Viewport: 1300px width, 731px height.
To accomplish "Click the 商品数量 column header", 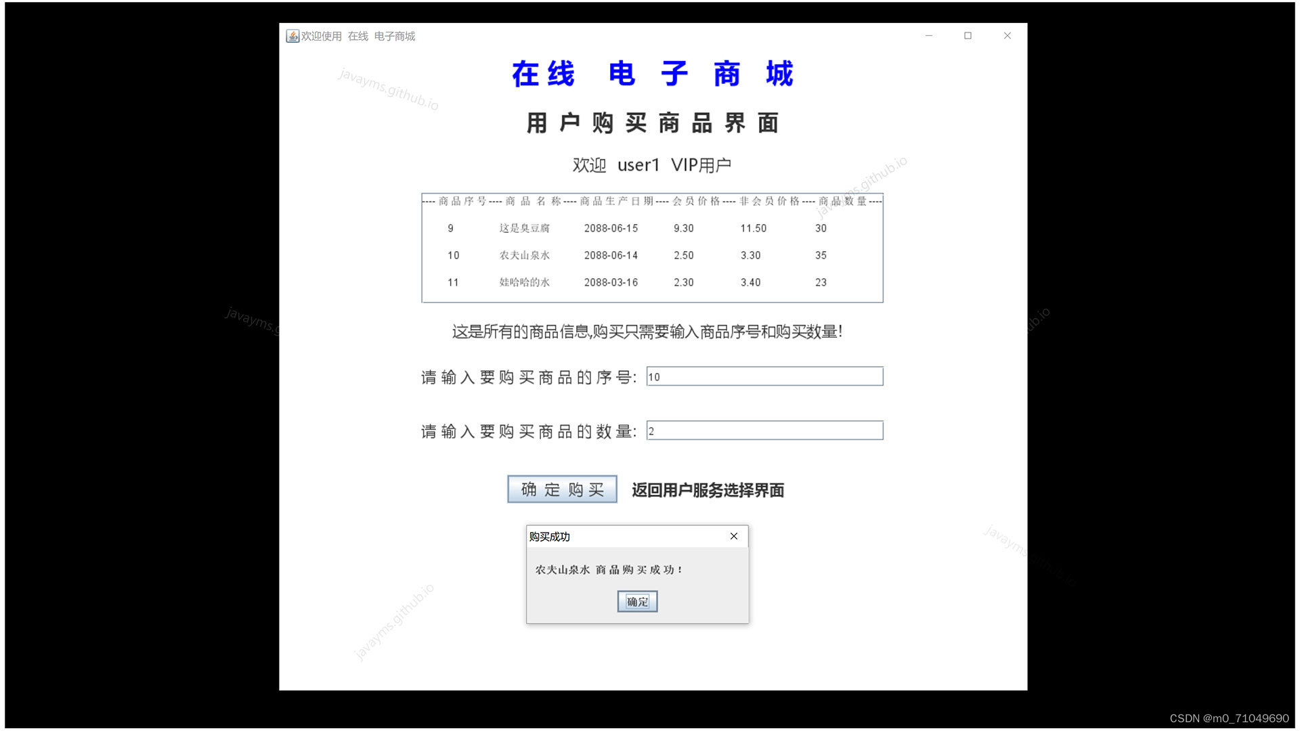I will [x=842, y=201].
